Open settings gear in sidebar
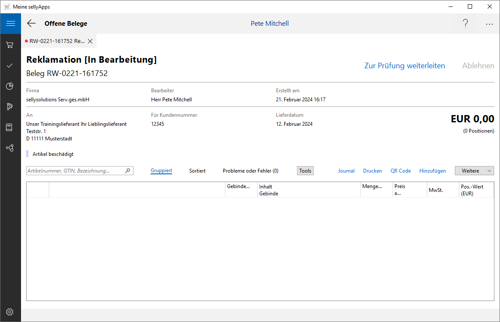This screenshot has height=322, width=500. pyautogui.click(x=10, y=312)
